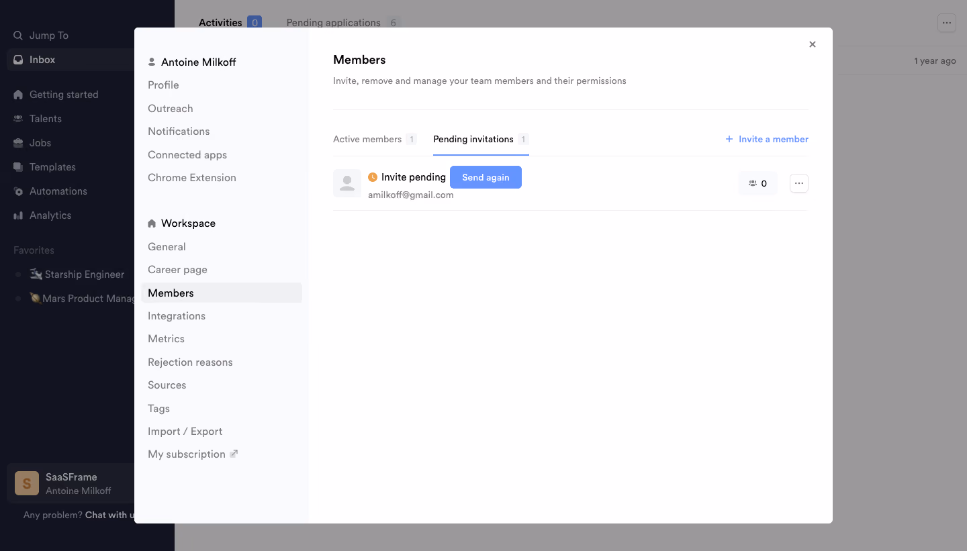Click the Invite a member link

click(767, 139)
